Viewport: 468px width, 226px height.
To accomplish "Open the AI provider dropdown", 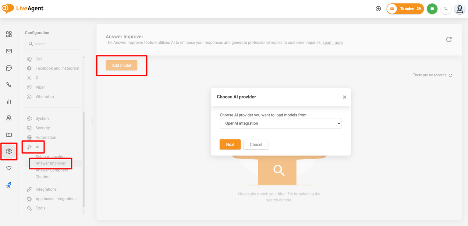I will (x=280, y=123).
